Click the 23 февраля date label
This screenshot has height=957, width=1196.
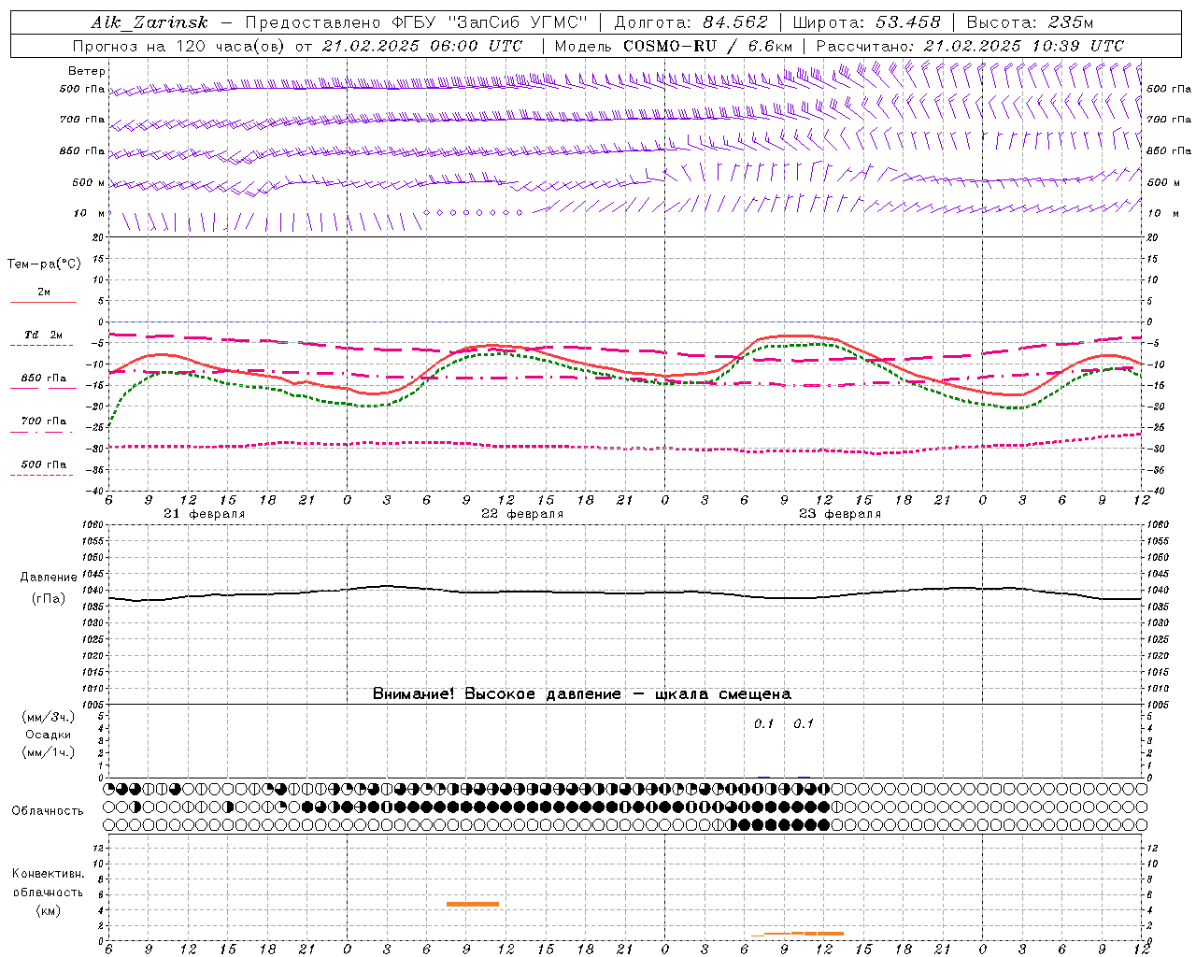click(x=840, y=514)
